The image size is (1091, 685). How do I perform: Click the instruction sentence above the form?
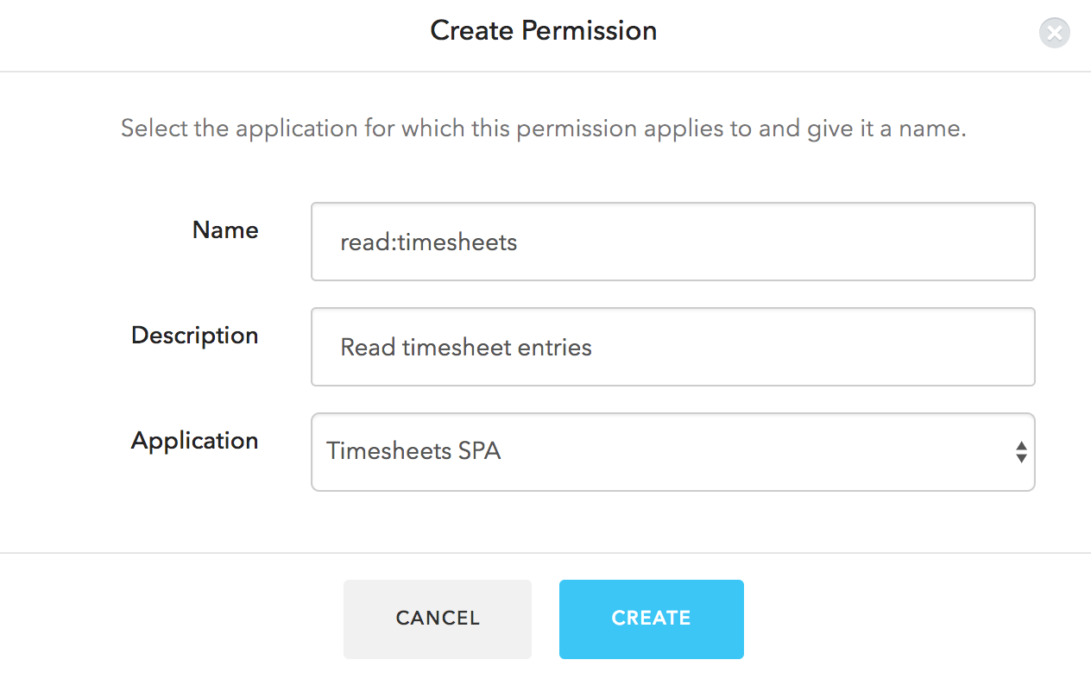tap(544, 128)
